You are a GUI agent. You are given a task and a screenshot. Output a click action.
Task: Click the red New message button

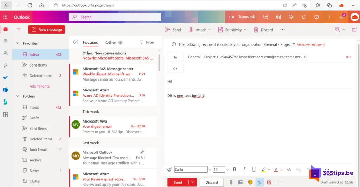[x=46, y=30]
